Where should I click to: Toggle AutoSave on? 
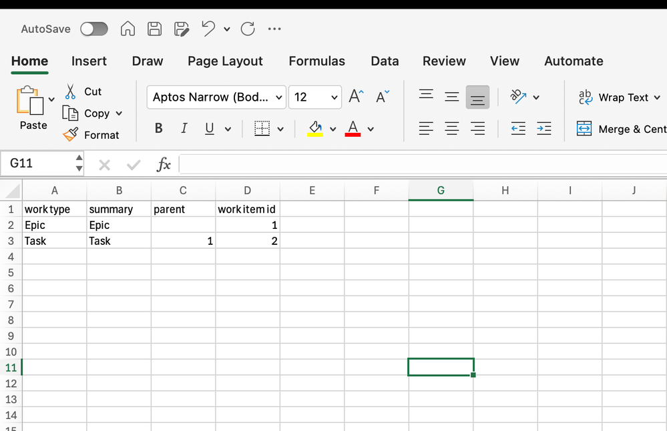pos(93,29)
